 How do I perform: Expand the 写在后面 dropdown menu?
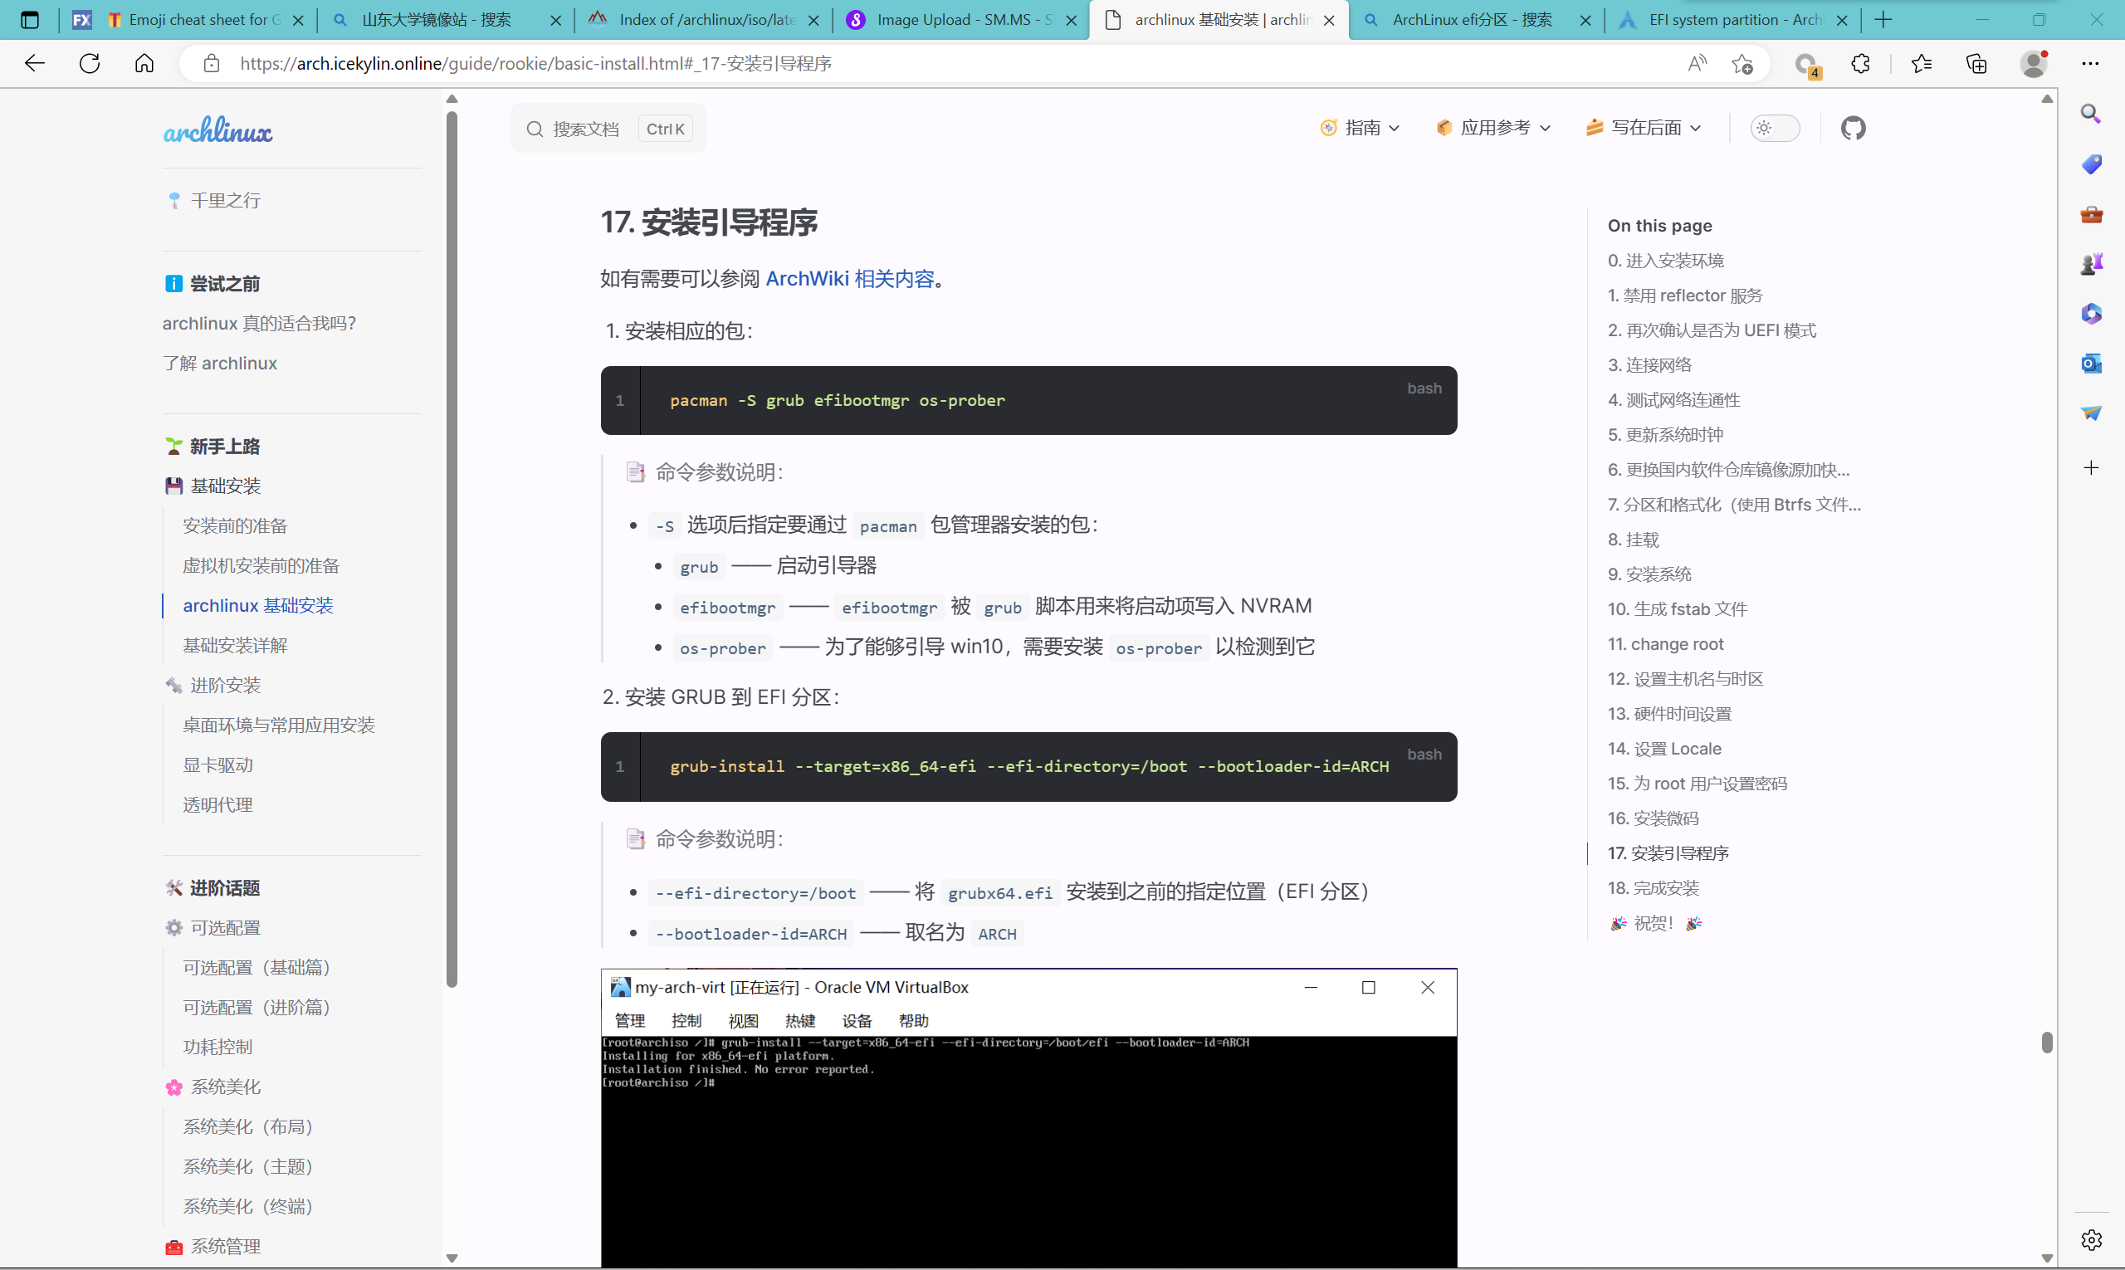coord(1643,128)
